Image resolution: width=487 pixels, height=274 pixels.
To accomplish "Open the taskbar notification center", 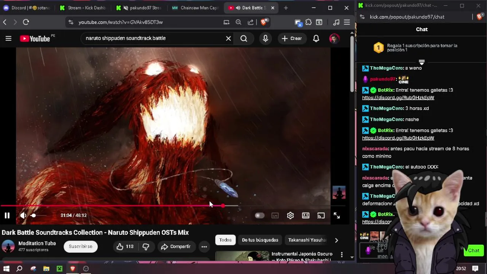I will coord(476,269).
